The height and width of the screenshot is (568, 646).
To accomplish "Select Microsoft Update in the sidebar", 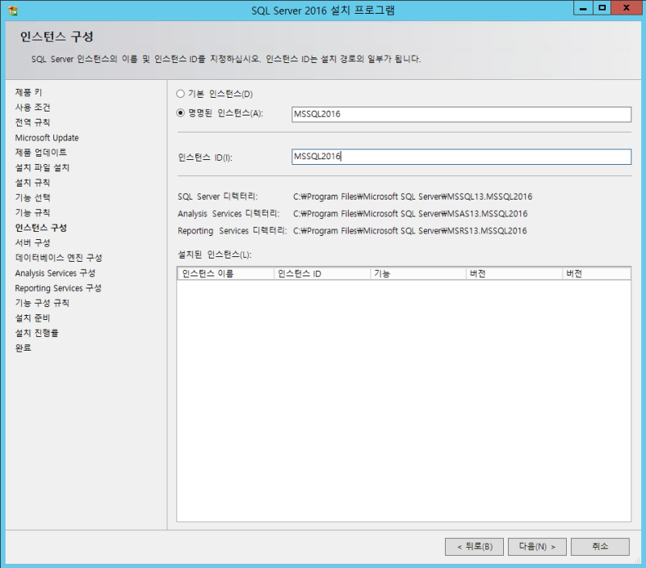I will coord(45,137).
